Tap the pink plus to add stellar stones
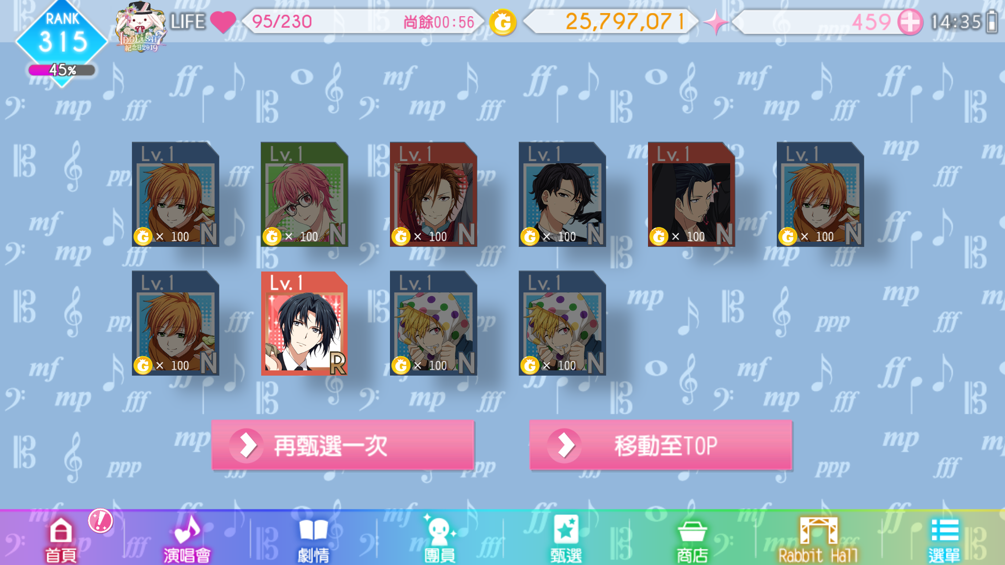 point(910,22)
